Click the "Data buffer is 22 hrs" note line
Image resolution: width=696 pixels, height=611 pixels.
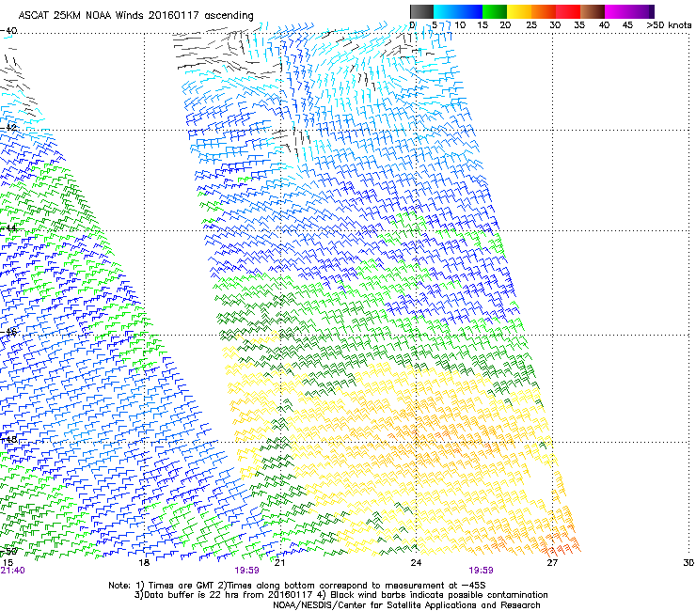(340, 595)
